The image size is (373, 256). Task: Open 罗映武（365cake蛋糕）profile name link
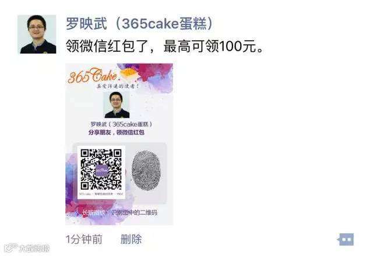tap(139, 23)
